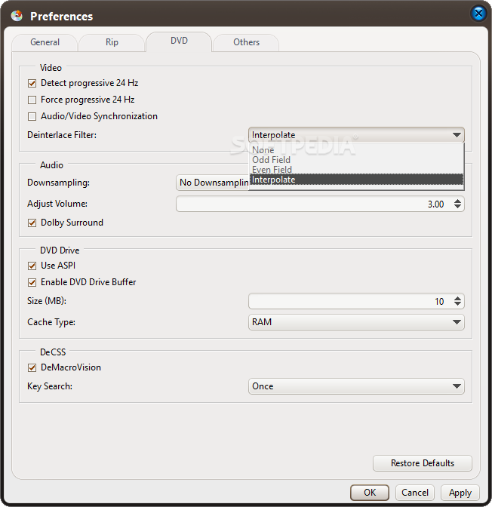This screenshot has height=507, width=492.
Task: Select the DVD tab
Action: coord(179,41)
